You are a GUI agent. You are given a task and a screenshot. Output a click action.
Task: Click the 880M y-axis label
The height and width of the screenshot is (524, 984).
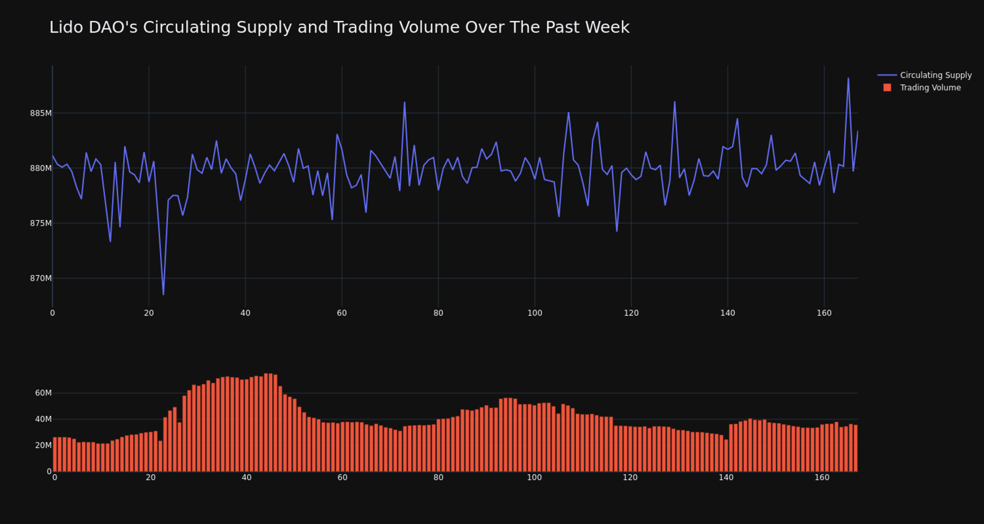tap(40, 168)
